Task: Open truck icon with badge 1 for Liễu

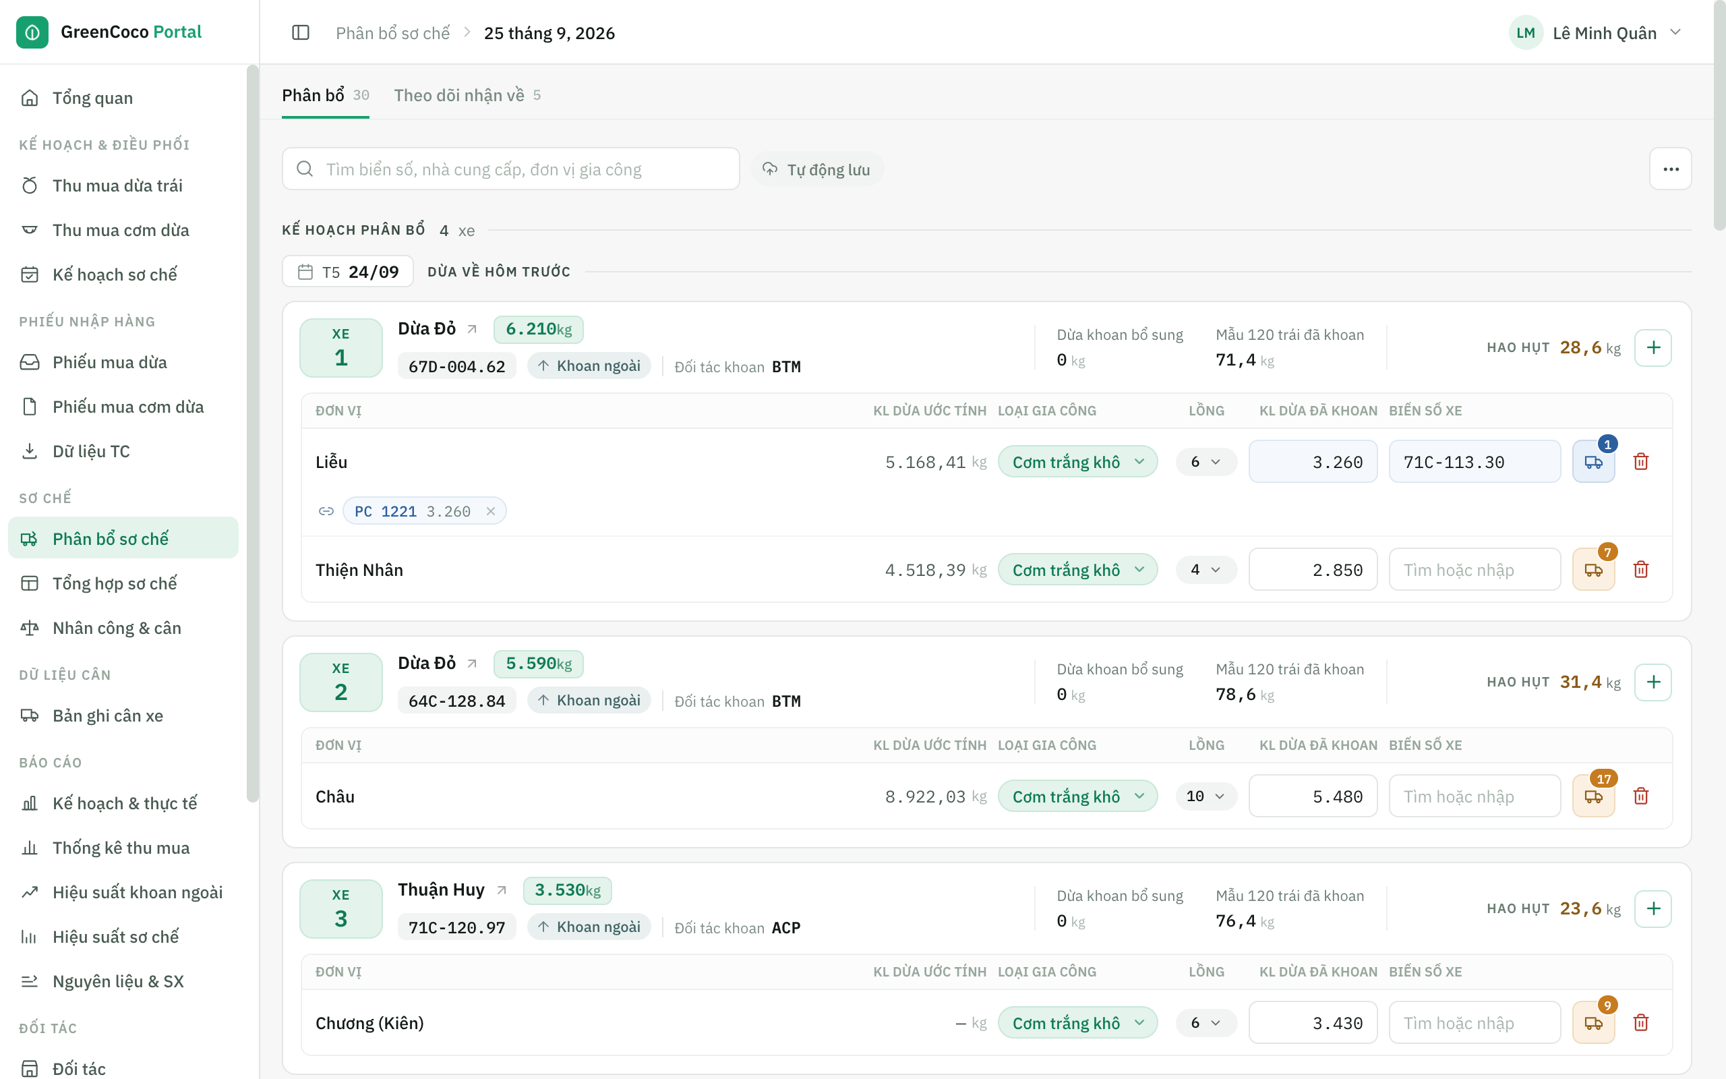Action: point(1594,462)
